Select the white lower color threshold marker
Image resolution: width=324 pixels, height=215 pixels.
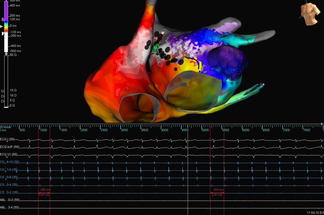pos(3,33)
